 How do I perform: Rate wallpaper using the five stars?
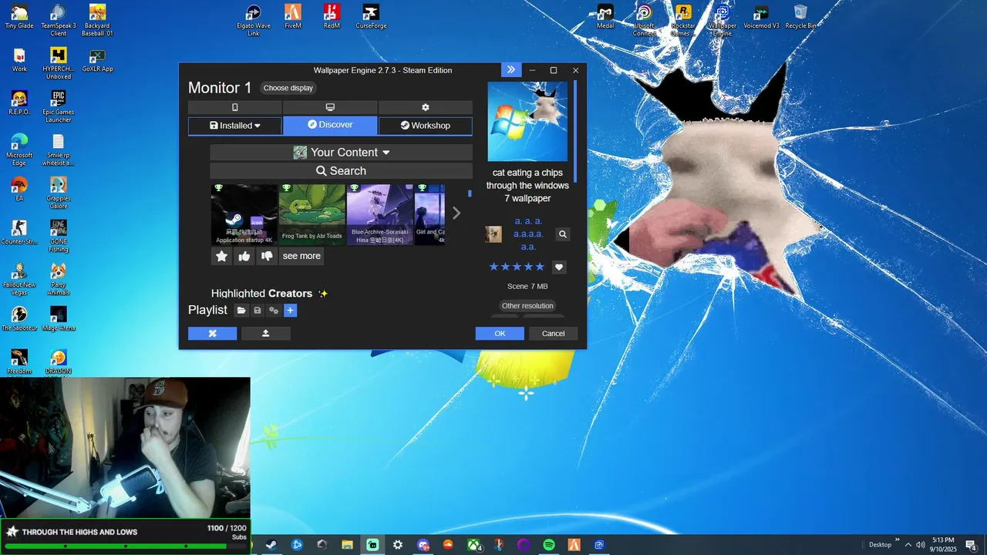click(x=517, y=267)
